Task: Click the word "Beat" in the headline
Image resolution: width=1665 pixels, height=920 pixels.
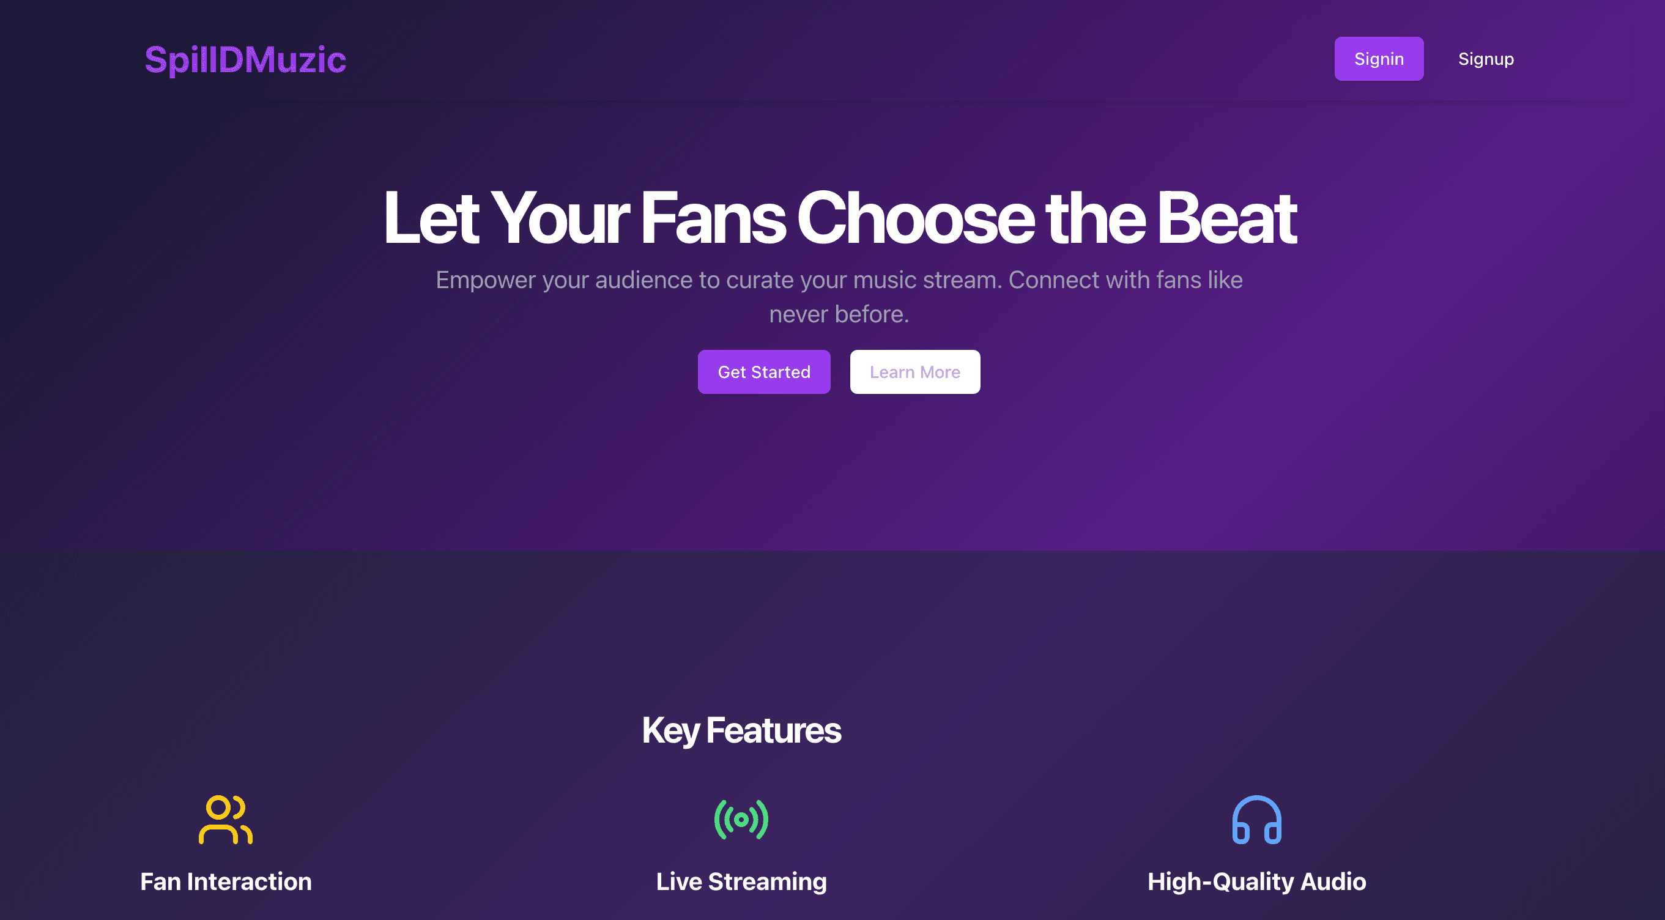Action: [x=1226, y=218]
